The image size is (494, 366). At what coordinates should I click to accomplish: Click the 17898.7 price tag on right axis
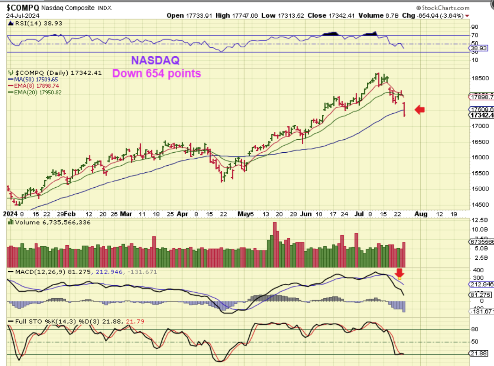click(482, 96)
